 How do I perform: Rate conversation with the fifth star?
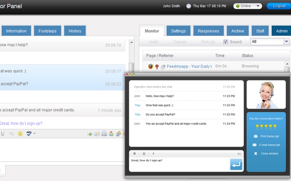pos(275,126)
